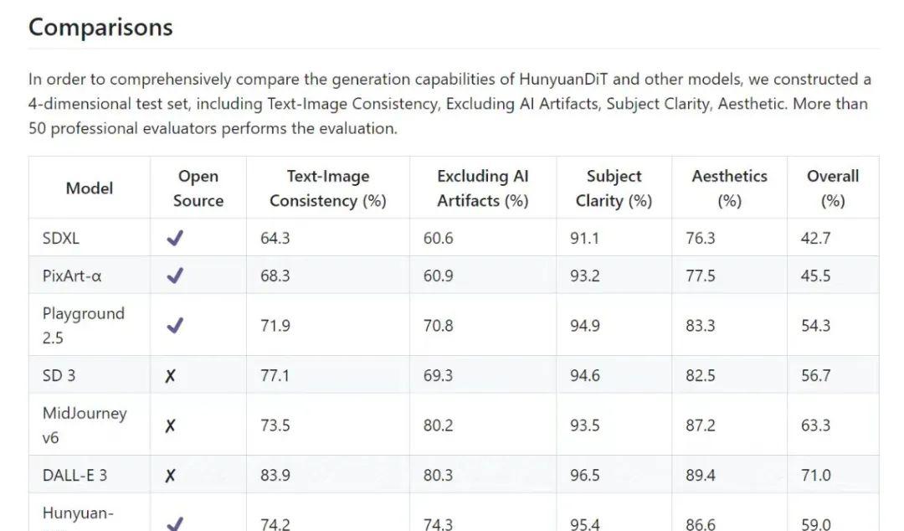Click the PixArt-α open source checkmark

pos(175,276)
